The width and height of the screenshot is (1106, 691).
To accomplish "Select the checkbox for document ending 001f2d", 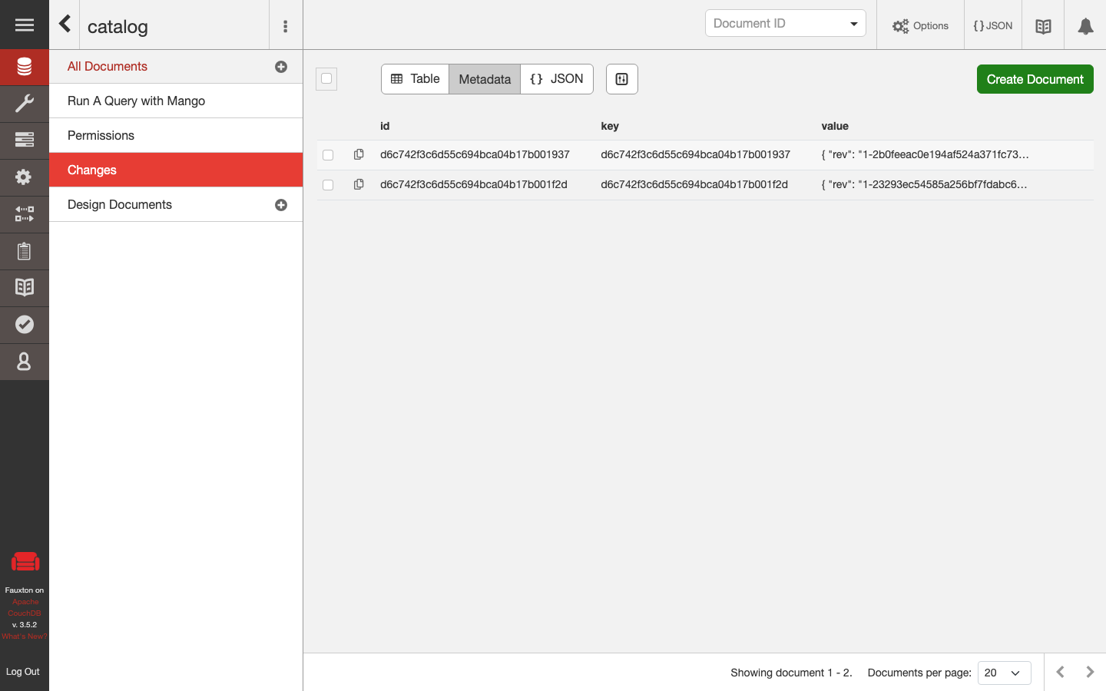I will 328,185.
